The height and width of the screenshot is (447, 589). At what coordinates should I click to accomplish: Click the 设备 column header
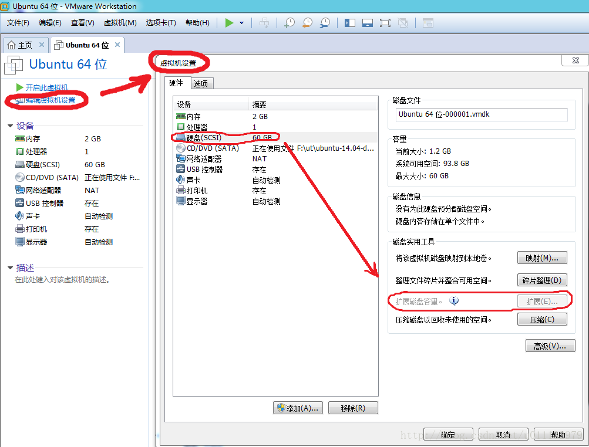211,104
